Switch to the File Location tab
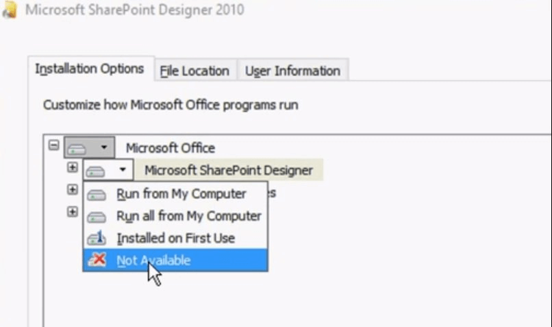Screen dimensions: 552x327 coord(195,71)
